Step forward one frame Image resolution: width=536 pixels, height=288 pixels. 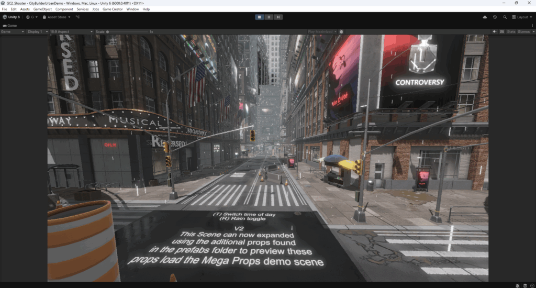pos(278,17)
